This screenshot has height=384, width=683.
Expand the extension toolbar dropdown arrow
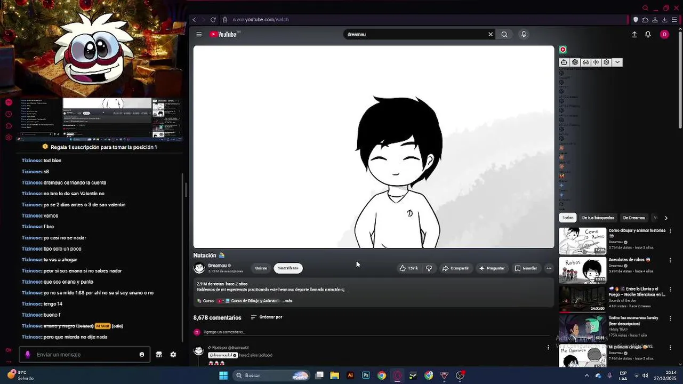pos(617,62)
